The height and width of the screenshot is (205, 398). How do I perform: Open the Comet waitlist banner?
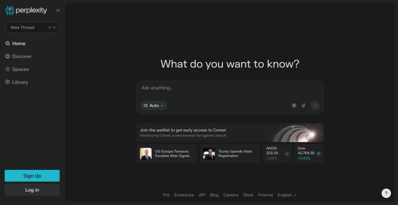coord(230,133)
